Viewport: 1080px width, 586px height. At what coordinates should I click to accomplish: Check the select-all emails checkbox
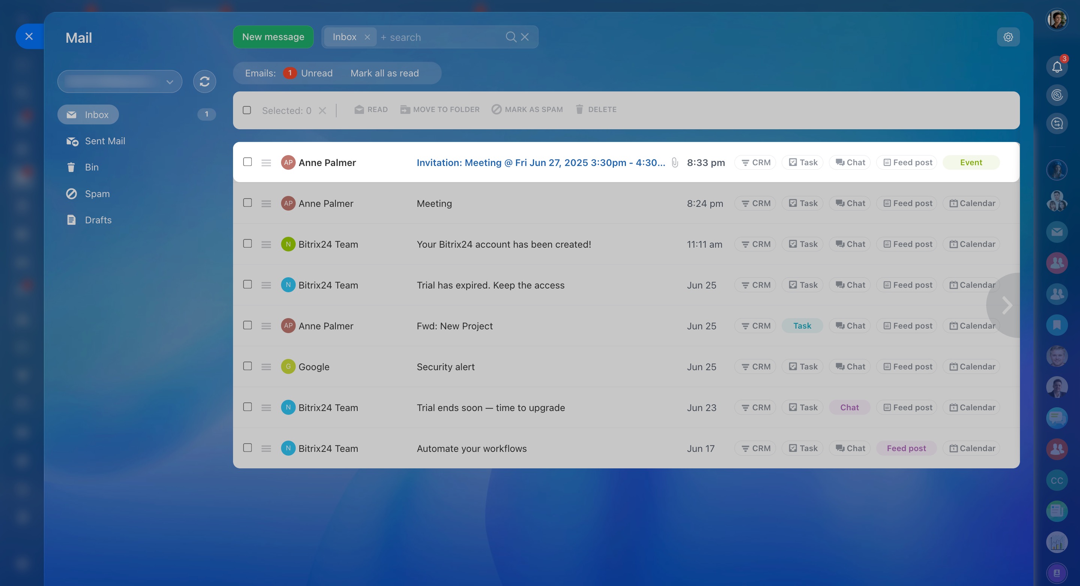(247, 110)
